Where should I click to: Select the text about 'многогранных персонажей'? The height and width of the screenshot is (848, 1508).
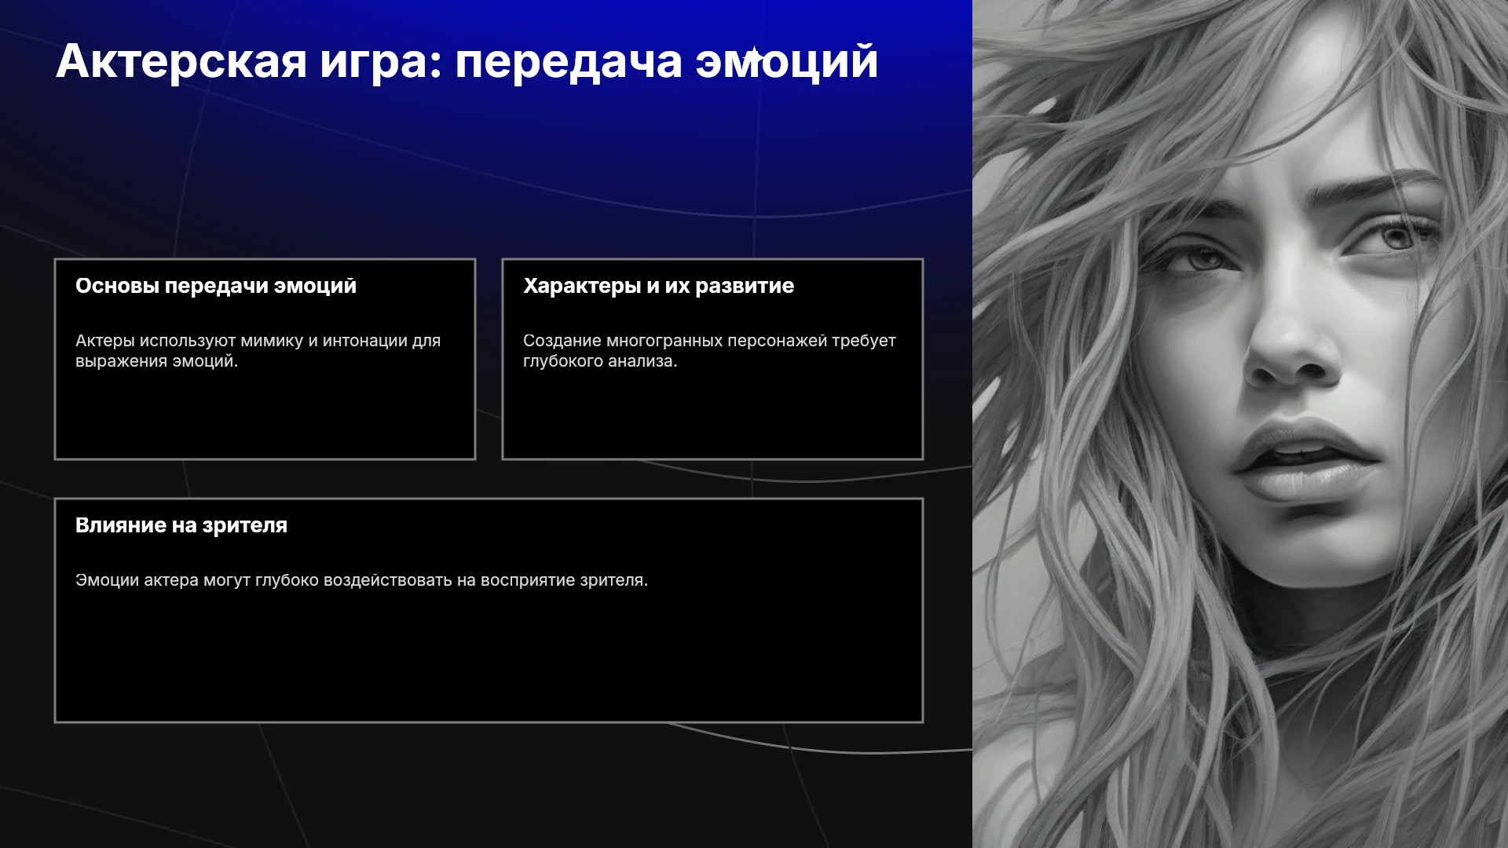pos(709,351)
